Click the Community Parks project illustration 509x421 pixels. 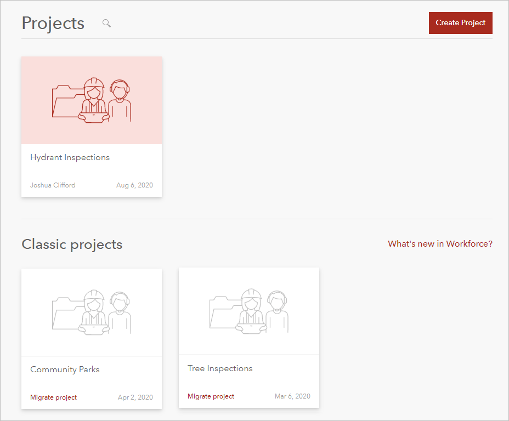(x=91, y=311)
